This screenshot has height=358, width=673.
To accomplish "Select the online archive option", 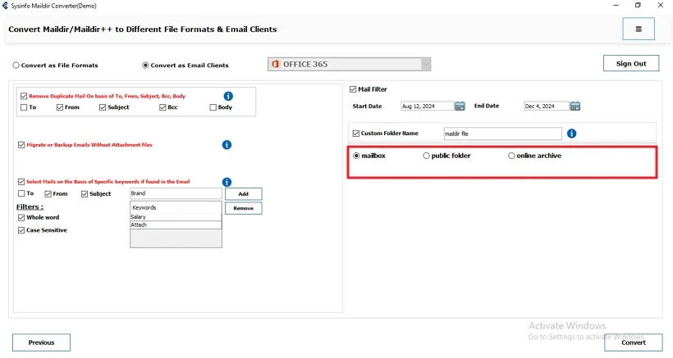I will [512, 156].
